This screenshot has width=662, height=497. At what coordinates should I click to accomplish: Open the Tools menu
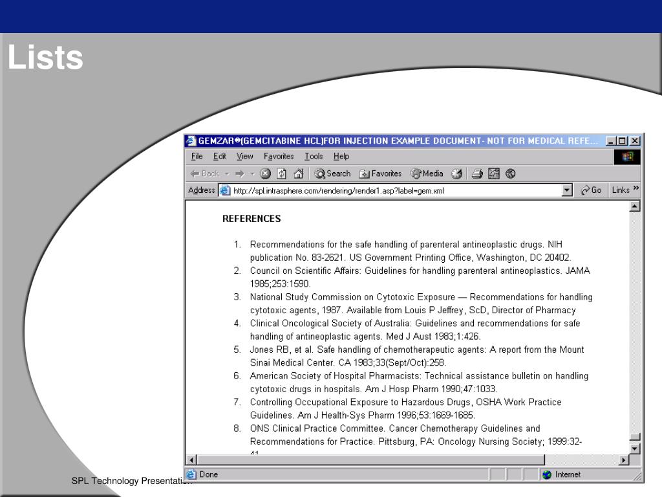pyautogui.click(x=314, y=157)
